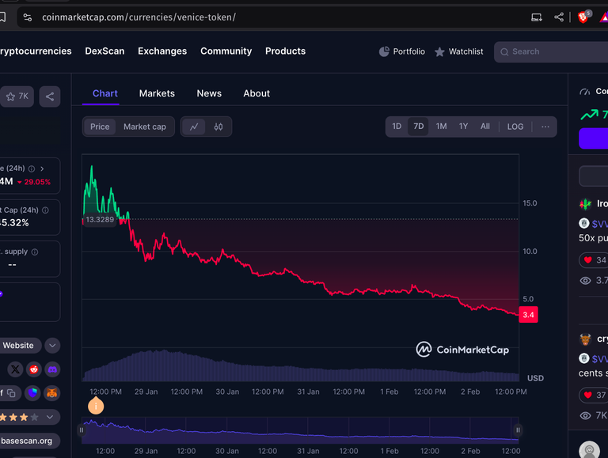This screenshot has width=608, height=458.
Task: Toggle LOG scale on chart
Action: 515,127
